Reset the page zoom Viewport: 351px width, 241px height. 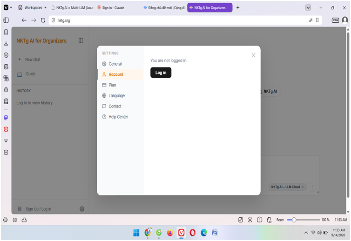click(x=280, y=220)
